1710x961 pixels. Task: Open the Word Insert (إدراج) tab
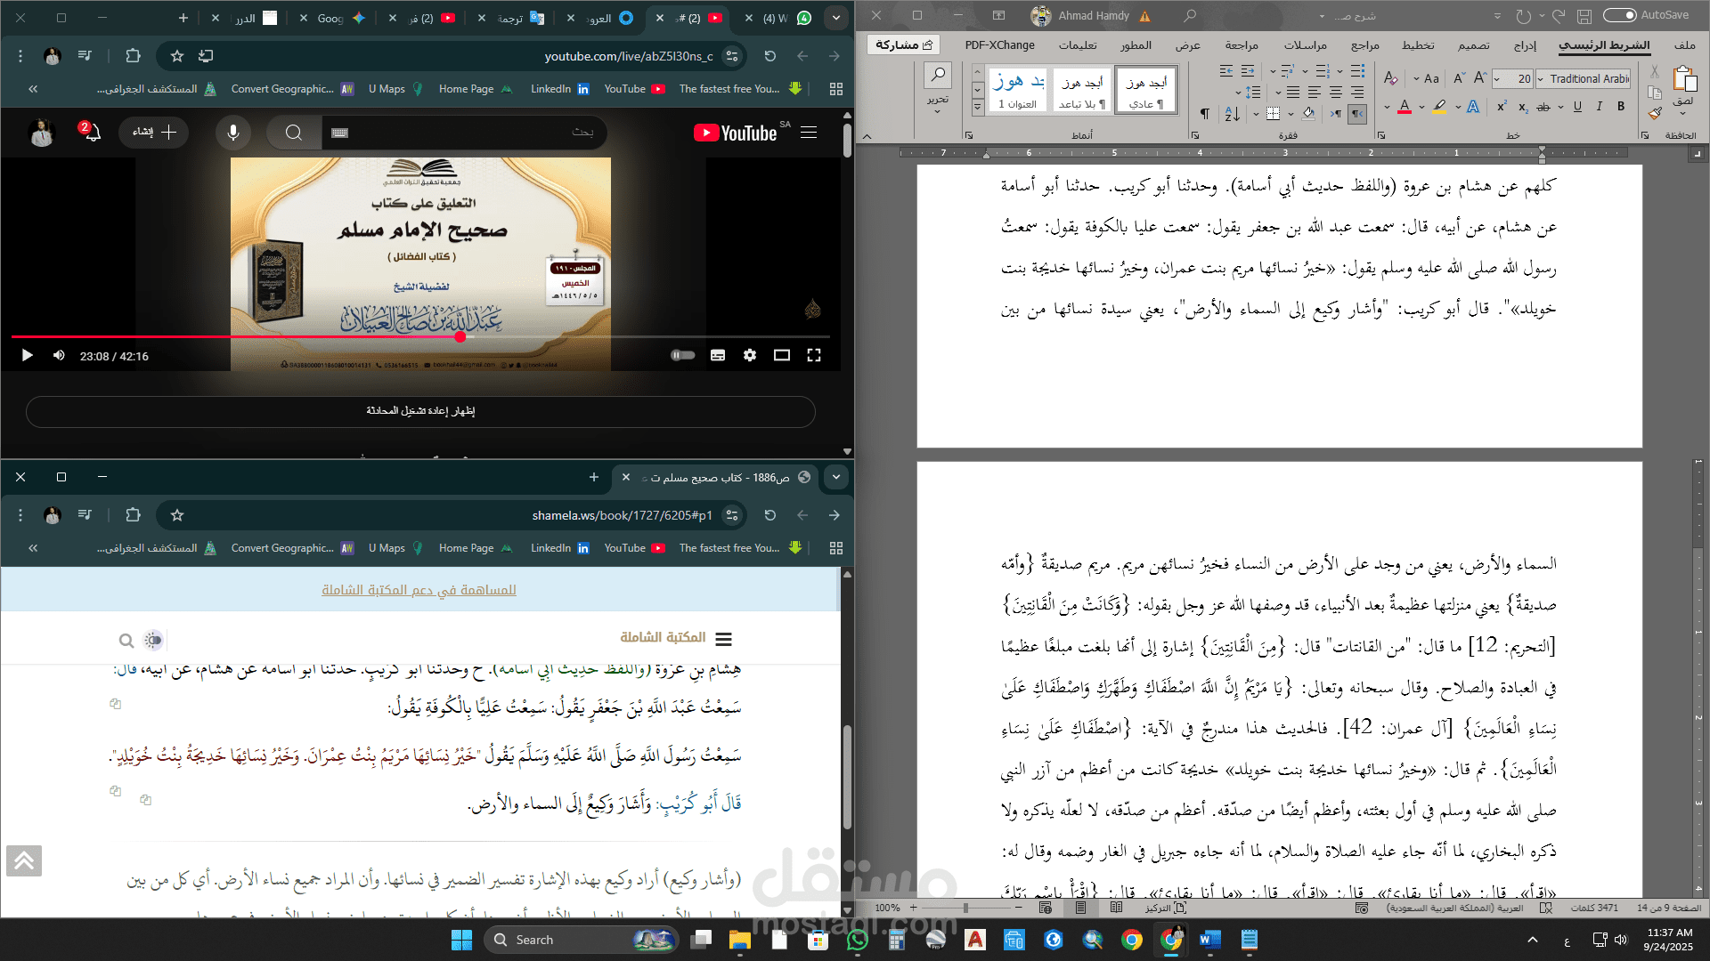coord(1525,44)
